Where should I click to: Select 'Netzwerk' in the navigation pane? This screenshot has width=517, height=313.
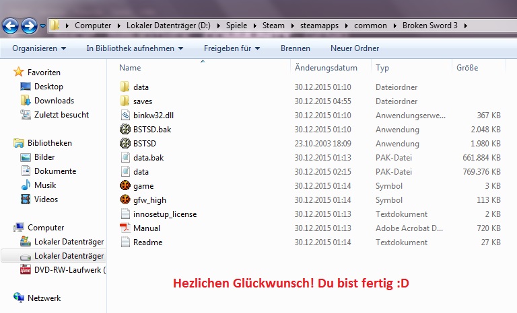44,298
